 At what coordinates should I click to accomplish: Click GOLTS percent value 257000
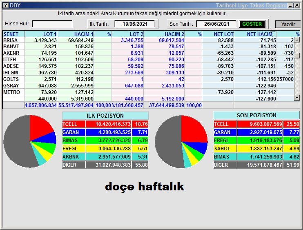pos(285,79)
